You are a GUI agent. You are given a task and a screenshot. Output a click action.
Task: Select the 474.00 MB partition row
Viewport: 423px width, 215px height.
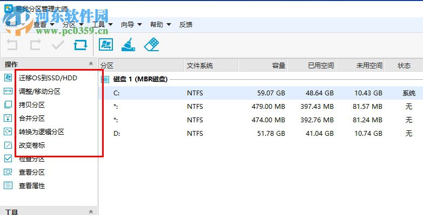tap(260, 120)
